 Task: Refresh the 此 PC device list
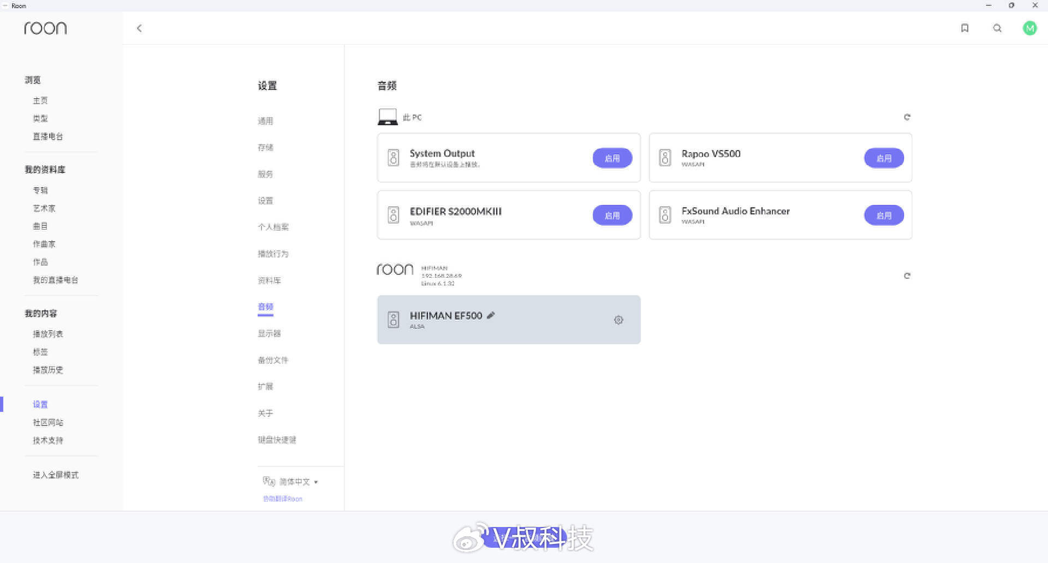tap(907, 117)
